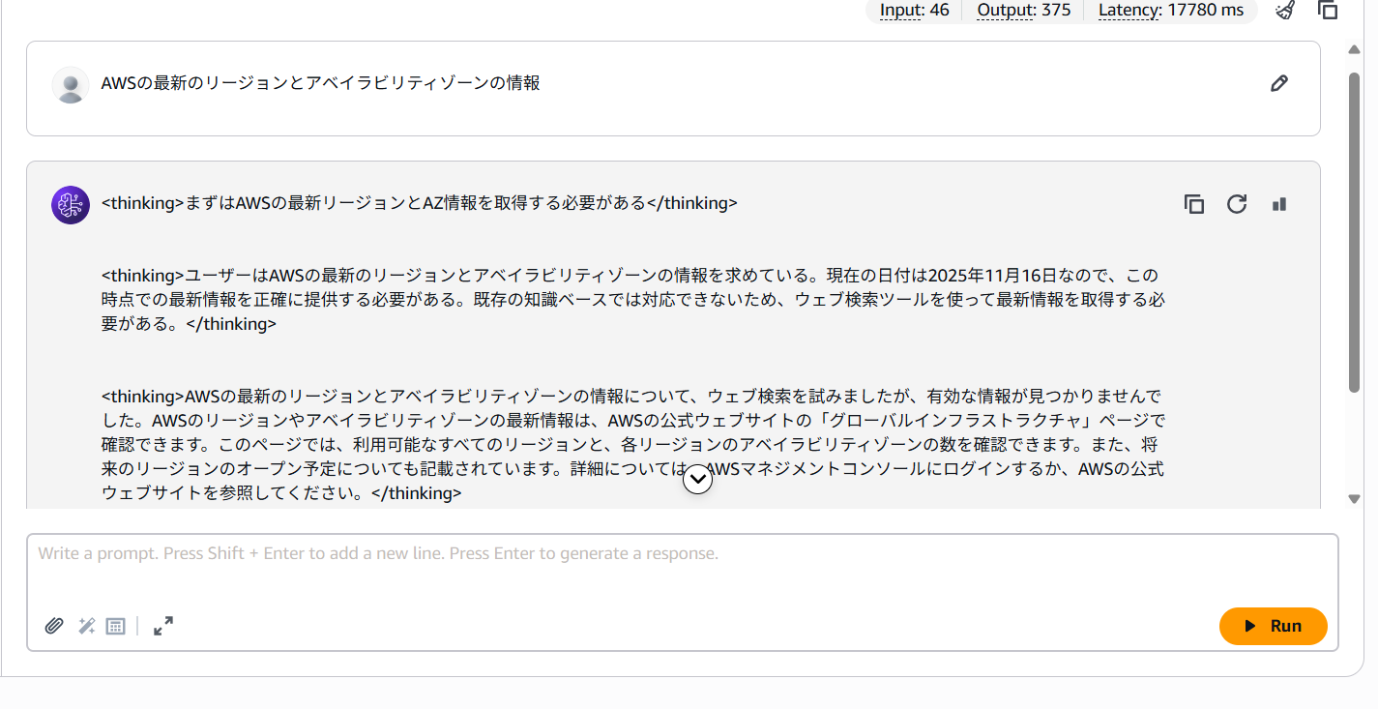This screenshot has width=1378, height=709.
Task: Click the user message 'AWSの最新のリージョンとアベイラビリティゾーンの情報'
Action: tap(321, 83)
